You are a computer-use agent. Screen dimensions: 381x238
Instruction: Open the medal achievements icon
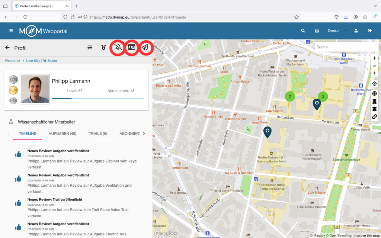(104, 48)
